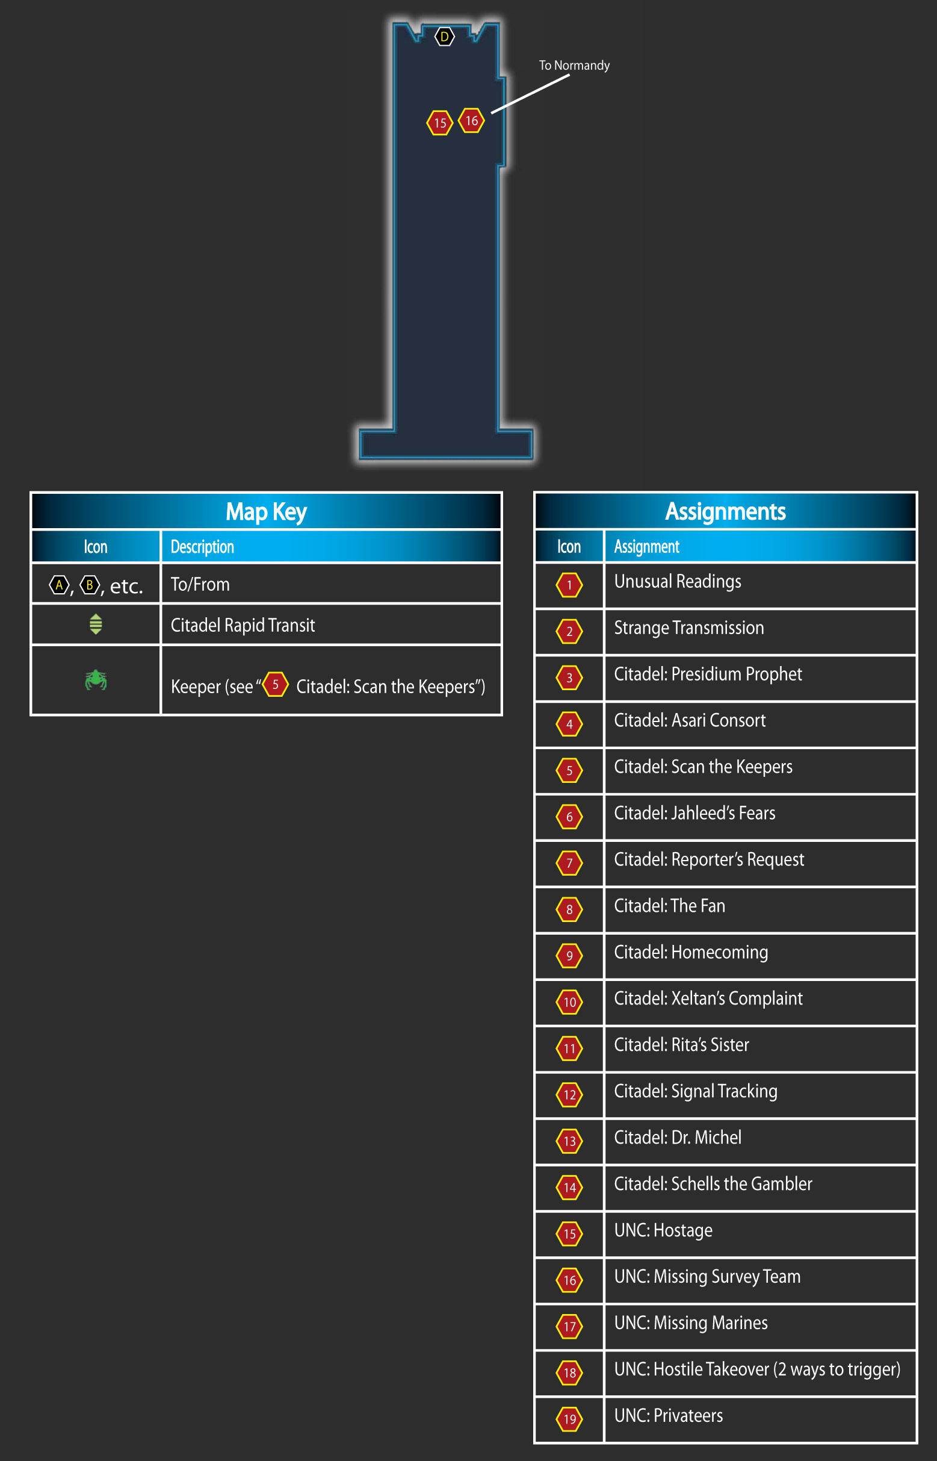Select "UNC: Privateers" assignment text
Screen dimensions: 937x1461
click(668, 1416)
